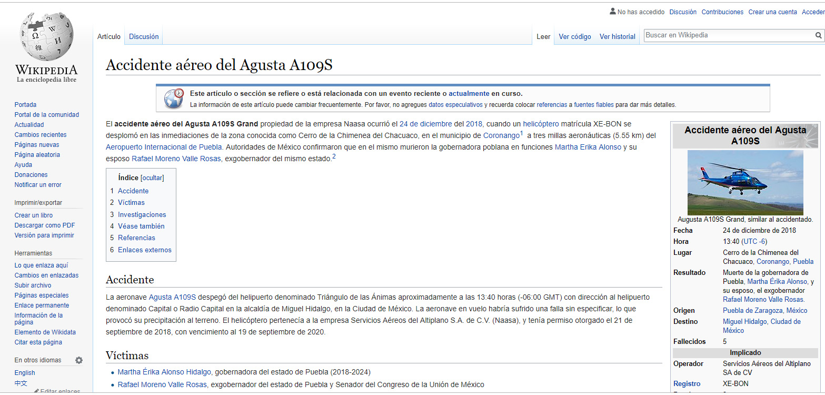Open the Donaciones link

point(31,175)
